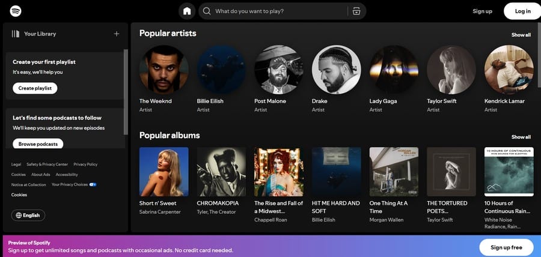This screenshot has height=257, width=541.
Task: Open Drake artist photo
Action: 337,70
